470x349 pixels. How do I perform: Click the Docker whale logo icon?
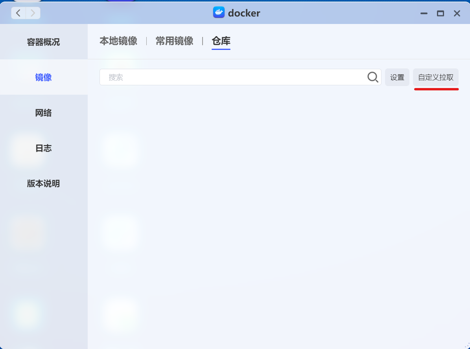219,13
